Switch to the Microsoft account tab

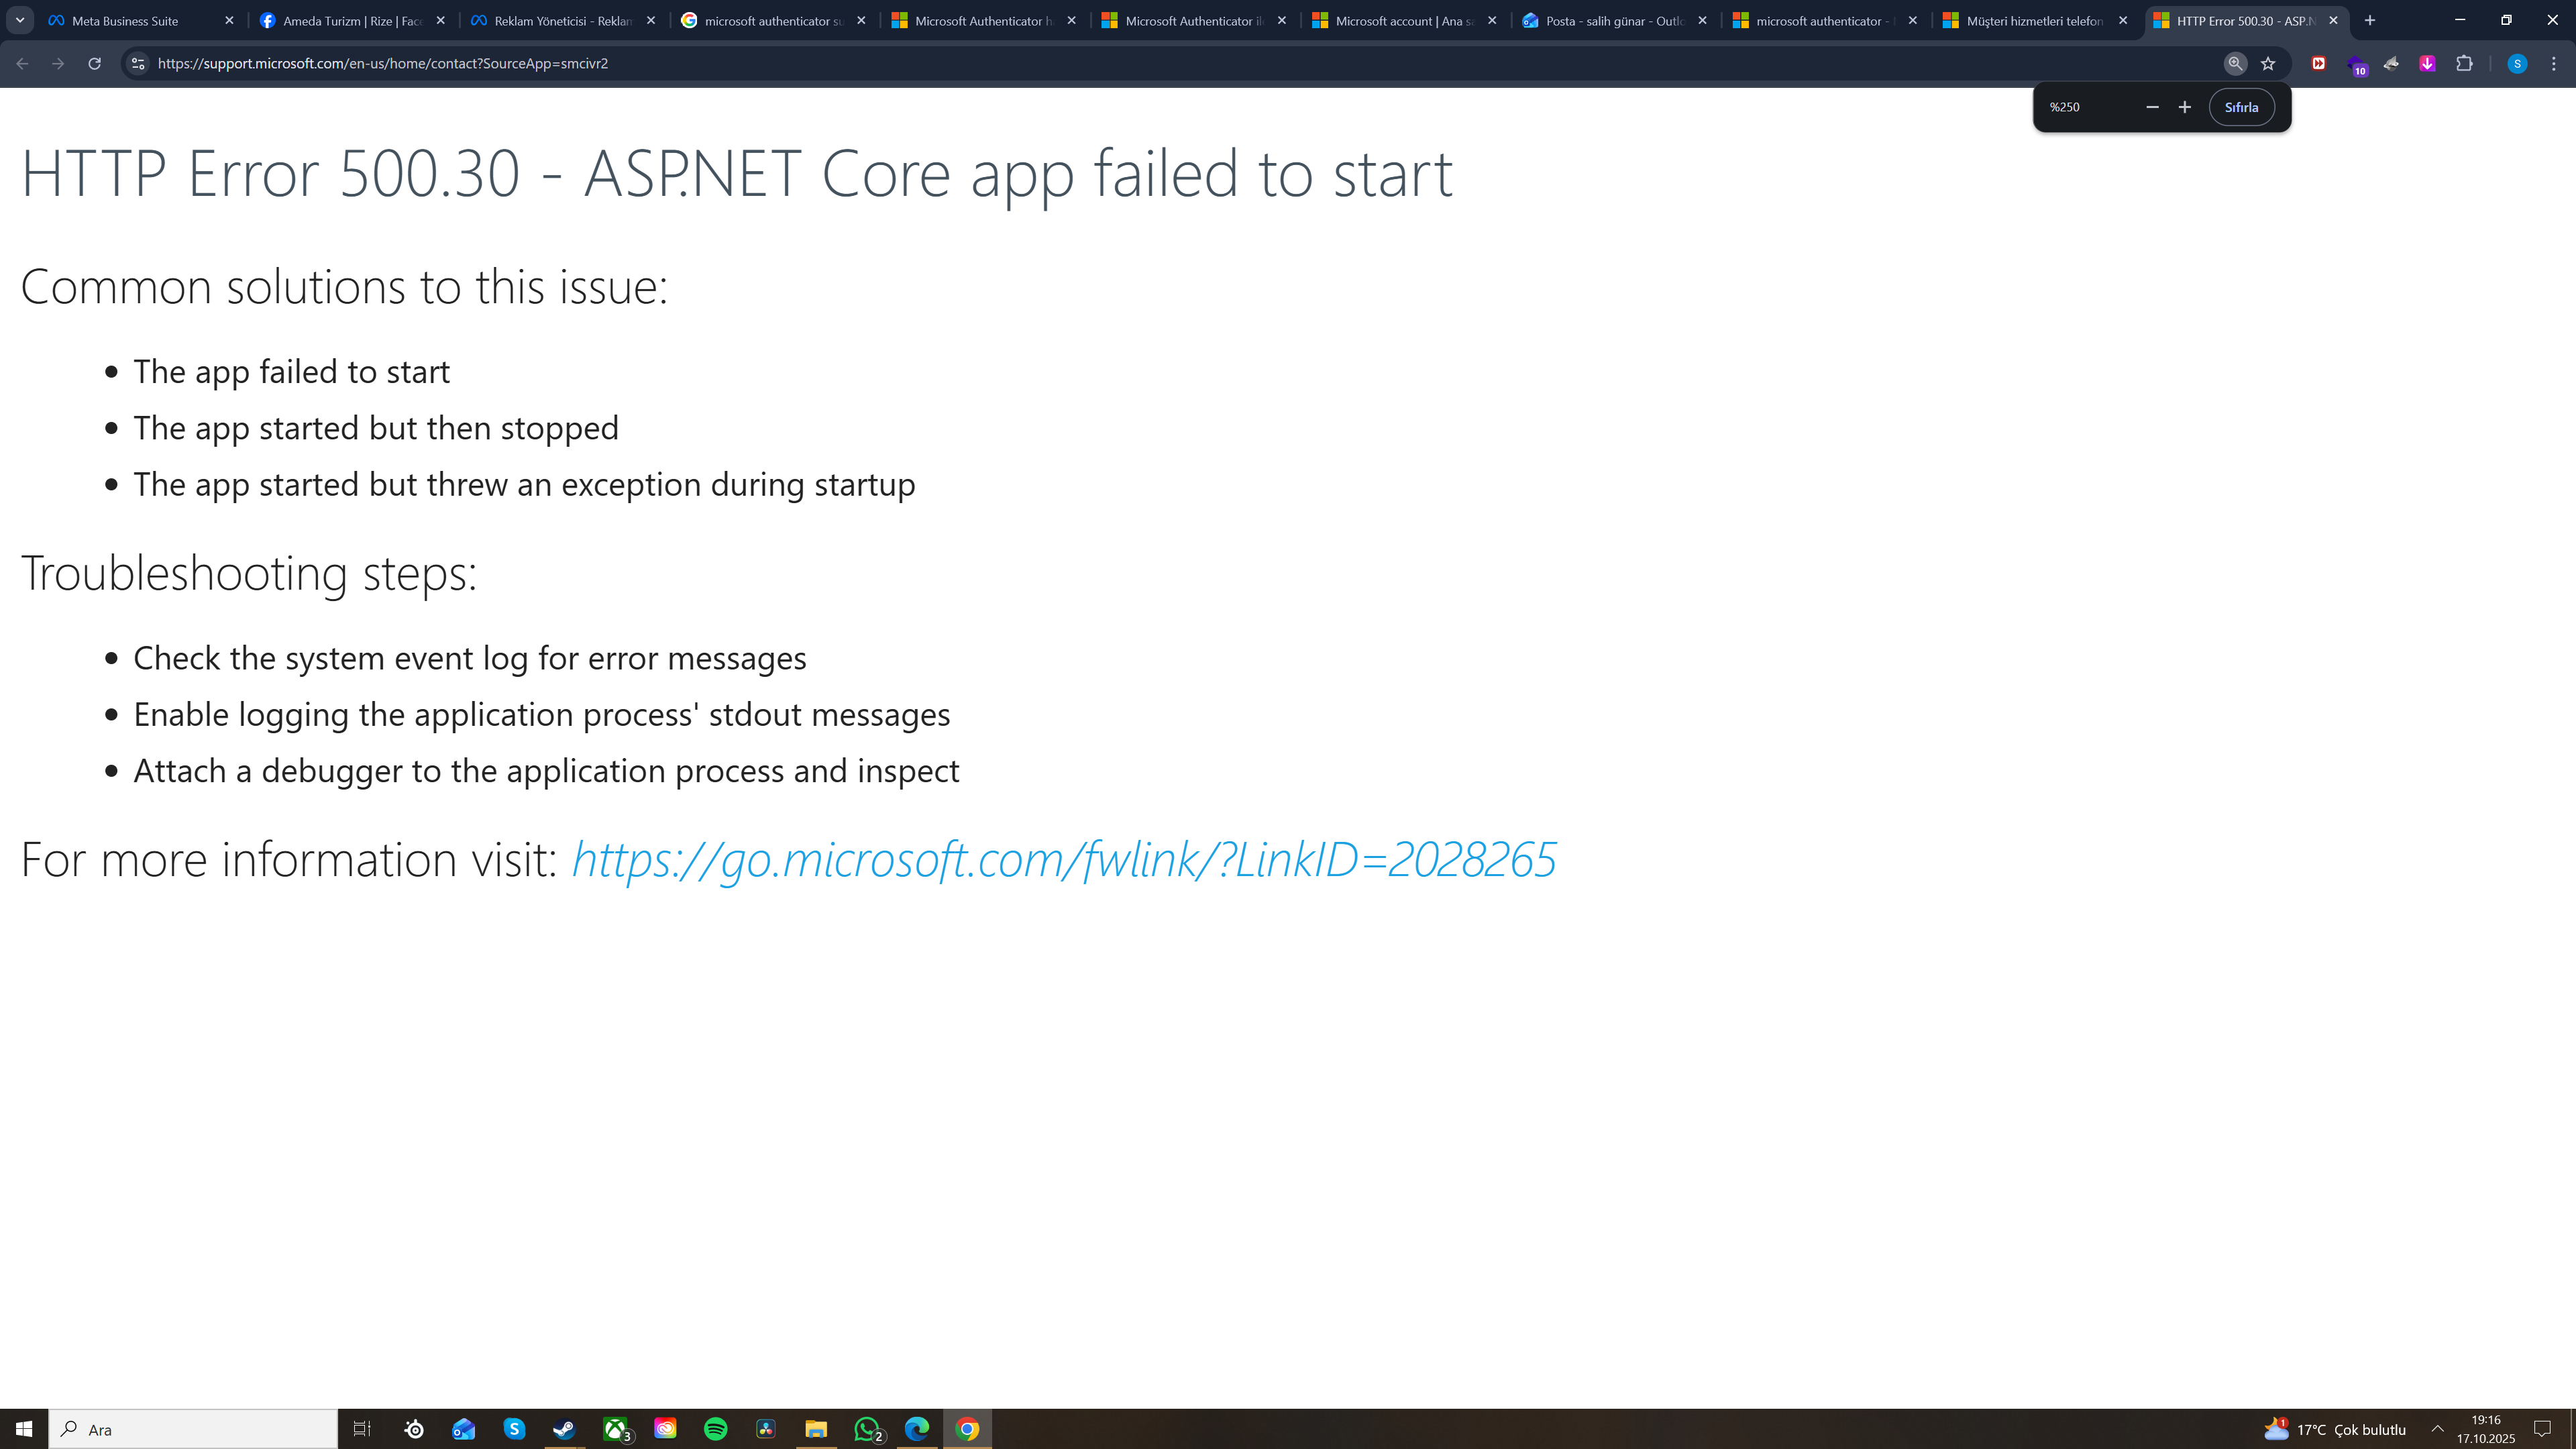tap(1404, 20)
